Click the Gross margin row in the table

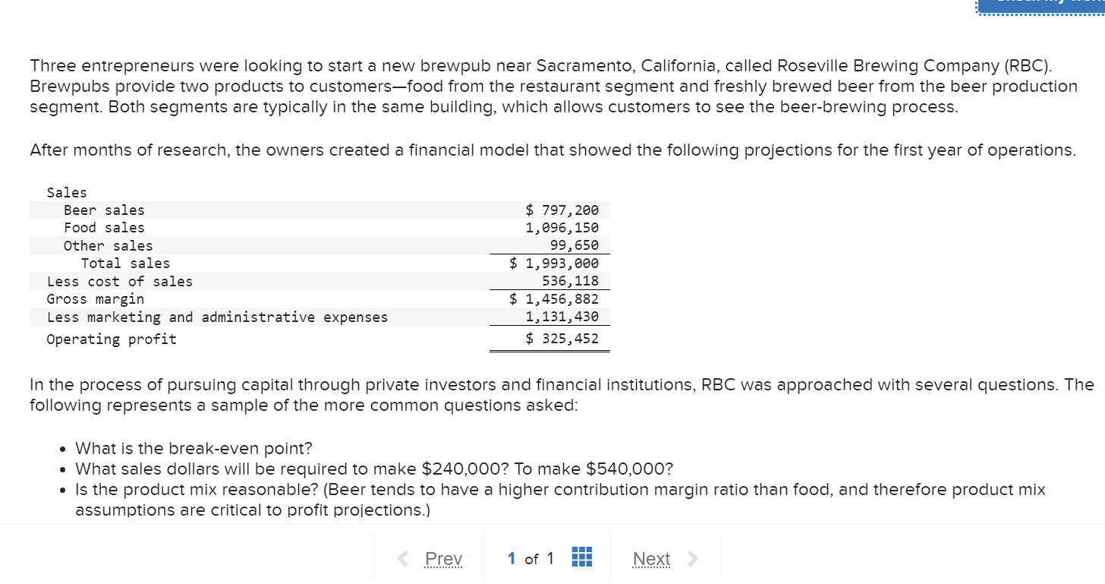coord(96,298)
